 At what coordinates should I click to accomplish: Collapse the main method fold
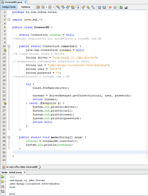point(9,137)
